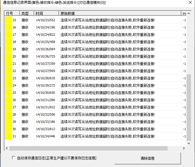
Task: Click the vertical scrollbar track above thumb
Action: pos(189,44)
